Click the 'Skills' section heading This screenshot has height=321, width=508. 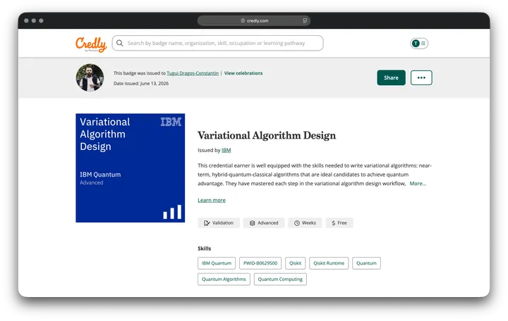204,248
